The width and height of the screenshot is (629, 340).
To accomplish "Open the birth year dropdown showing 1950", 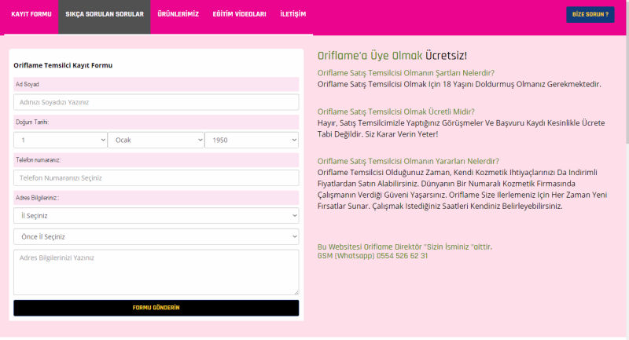I will pyautogui.click(x=252, y=141).
